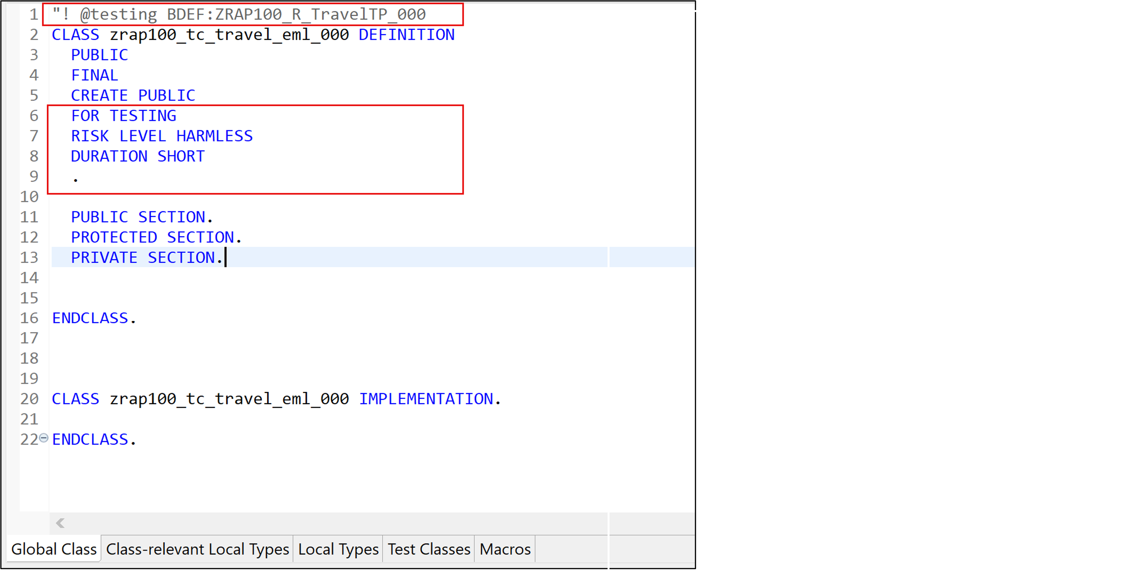Click PROTECTED SECTION on line 12
The height and width of the screenshot is (578, 1131).
(x=156, y=237)
